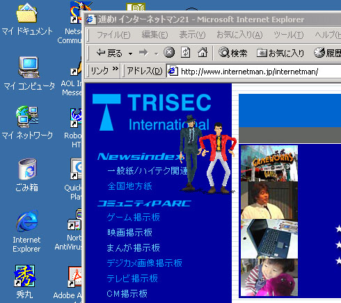Open お気に入り favorites toolbar button

pos(280,53)
